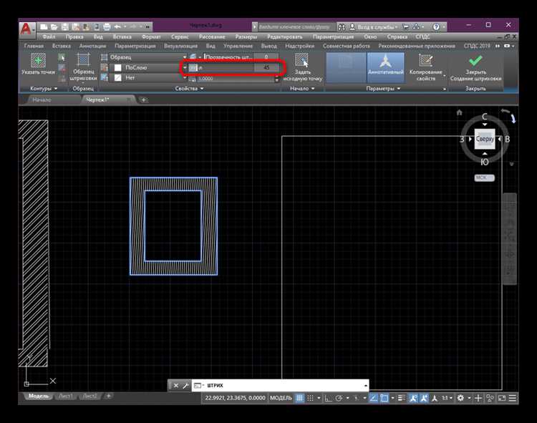Viewport: 537px width, 423px height.
Task: Click the Указать точки pick points icon
Action: [x=39, y=61]
